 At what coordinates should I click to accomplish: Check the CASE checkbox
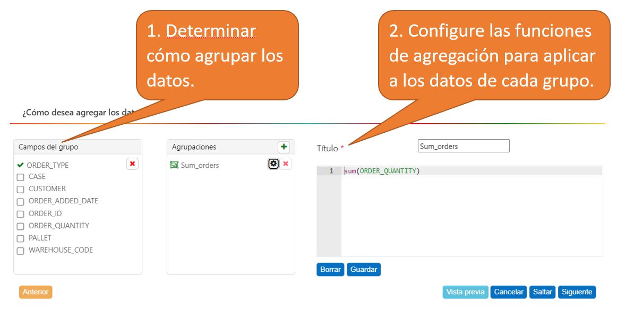coord(21,177)
